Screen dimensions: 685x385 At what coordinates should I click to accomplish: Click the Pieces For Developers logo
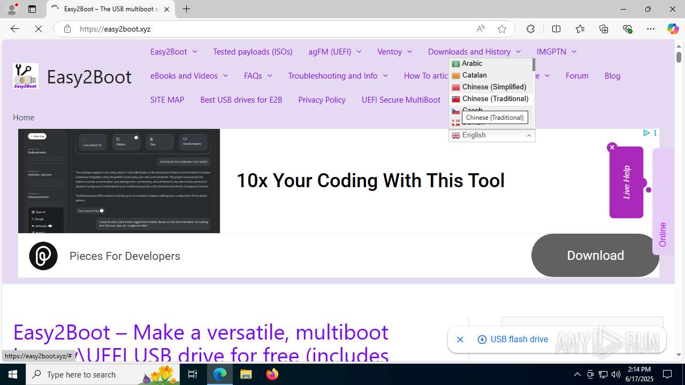pos(43,256)
